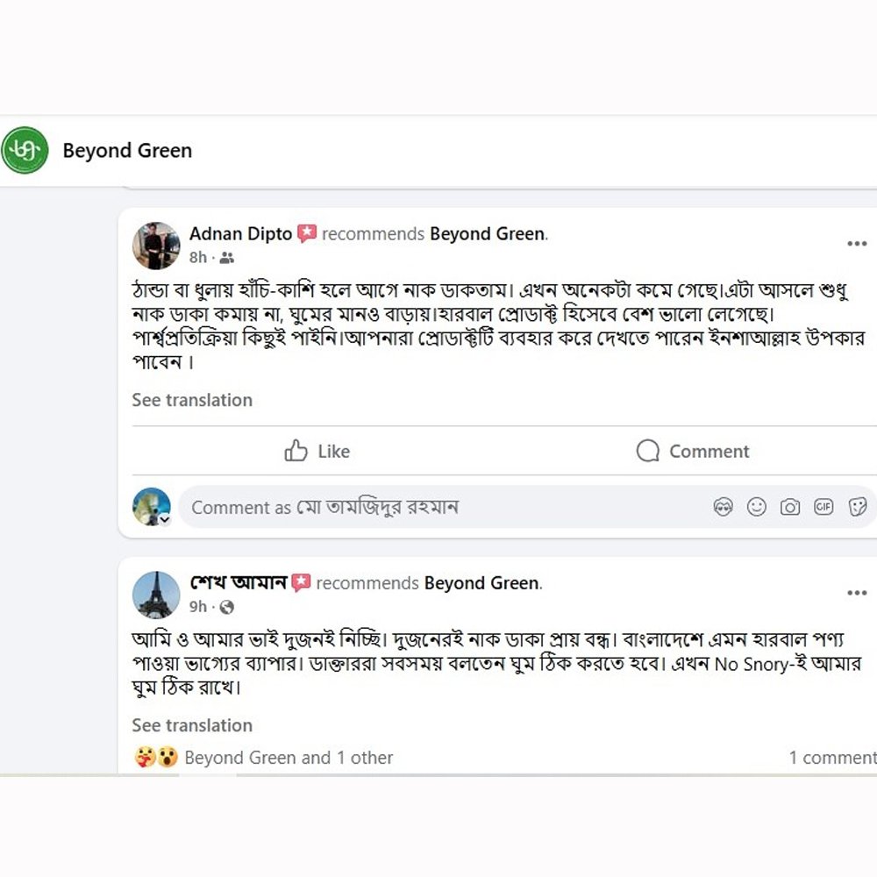Open Adnan Dipto's profile picture
The width and height of the screenshot is (877, 877).
(x=156, y=246)
